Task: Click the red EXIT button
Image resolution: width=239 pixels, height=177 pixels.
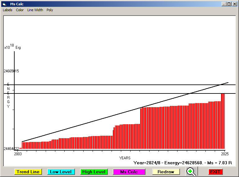Action: tap(215, 172)
